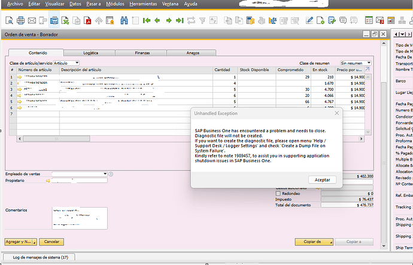Screen dimensions: 413x265
Task: Open the Finanzas tab
Action: pyautogui.click(x=142, y=53)
